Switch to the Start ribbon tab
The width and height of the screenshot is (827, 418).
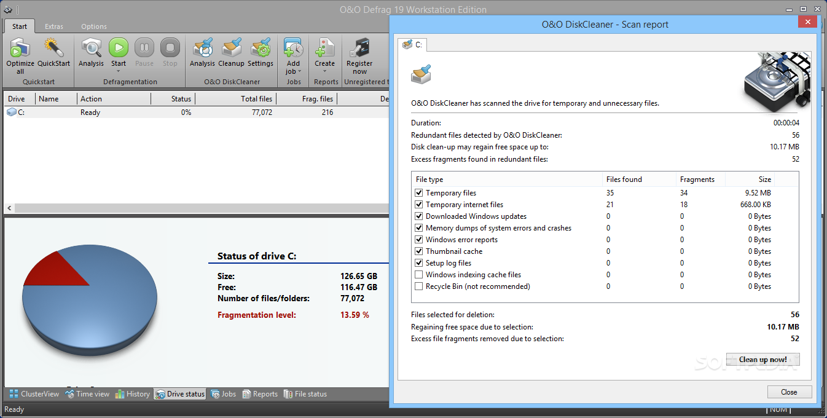click(20, 26)
